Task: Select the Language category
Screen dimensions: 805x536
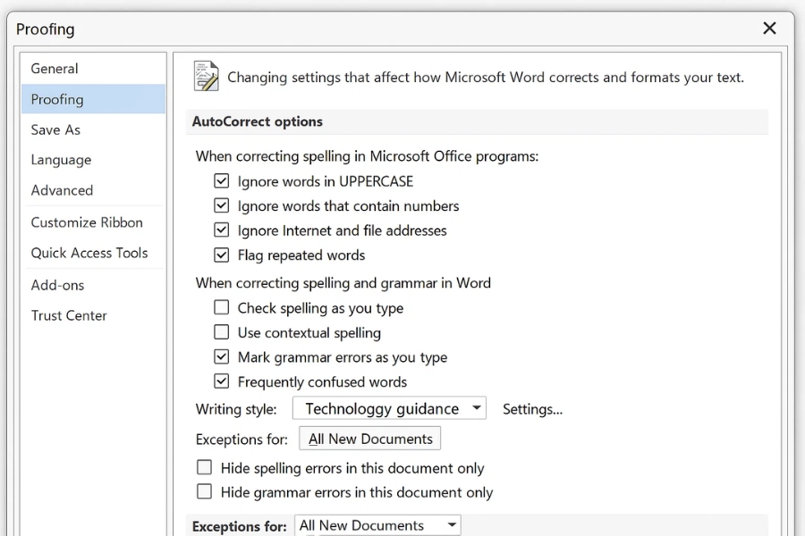Action: point(61,160)
